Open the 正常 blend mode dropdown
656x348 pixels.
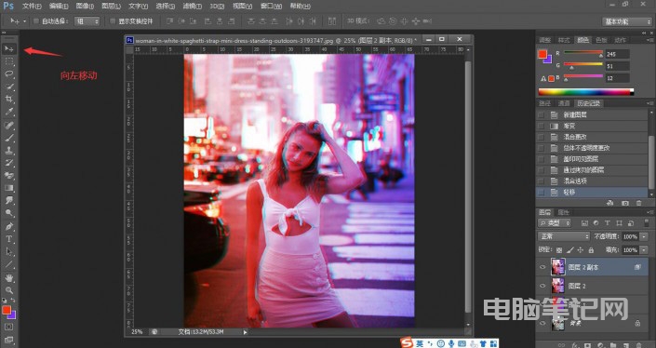[x=563, y=236]
